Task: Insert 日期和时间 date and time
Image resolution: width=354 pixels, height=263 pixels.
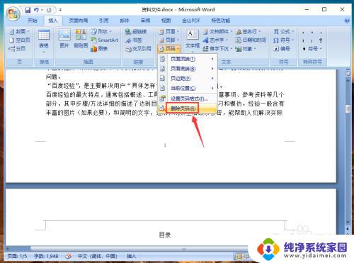Action: click(x=251, y=40)
